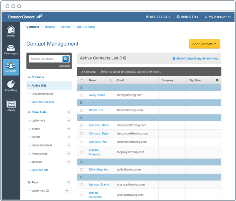Open the Sign-Up Tools tab
236x201 pixels.
click(x=85, y=27)
